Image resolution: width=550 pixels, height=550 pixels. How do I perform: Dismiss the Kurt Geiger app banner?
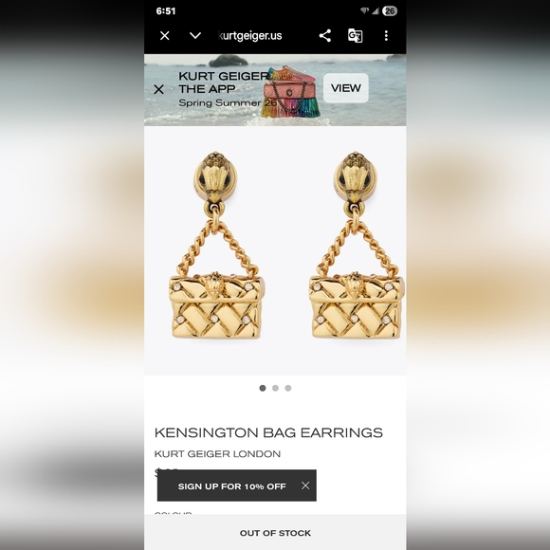click(159, 89)
